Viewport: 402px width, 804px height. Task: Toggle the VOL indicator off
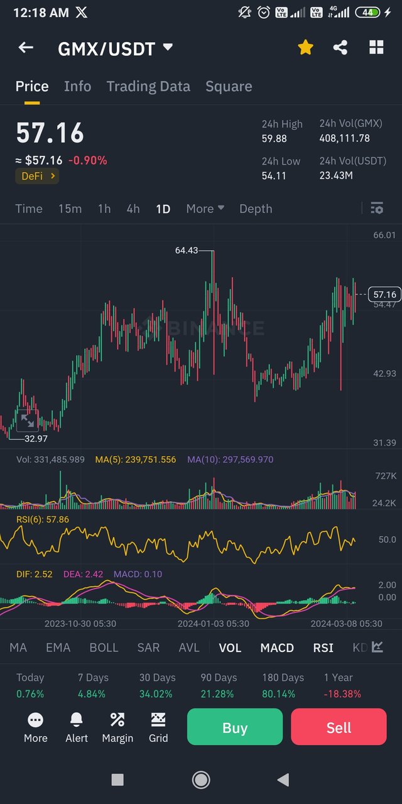pos(230,647)
